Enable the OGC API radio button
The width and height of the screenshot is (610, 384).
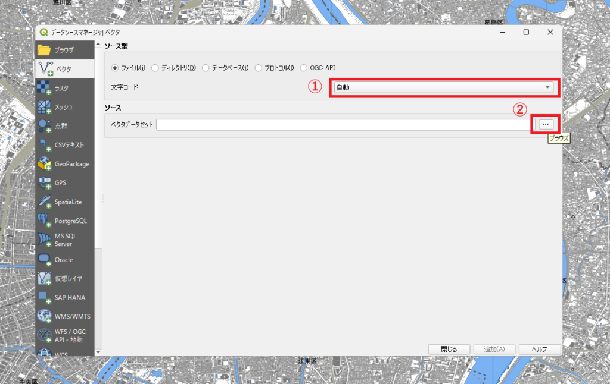tap(304, 68)
